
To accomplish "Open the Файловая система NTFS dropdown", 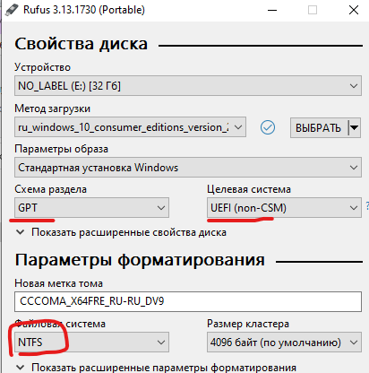I will [x=91, y=342].
